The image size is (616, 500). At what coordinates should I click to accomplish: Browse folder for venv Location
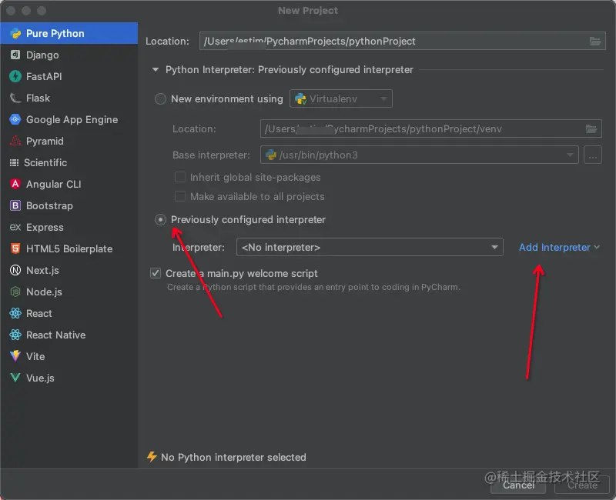(591, 128)
